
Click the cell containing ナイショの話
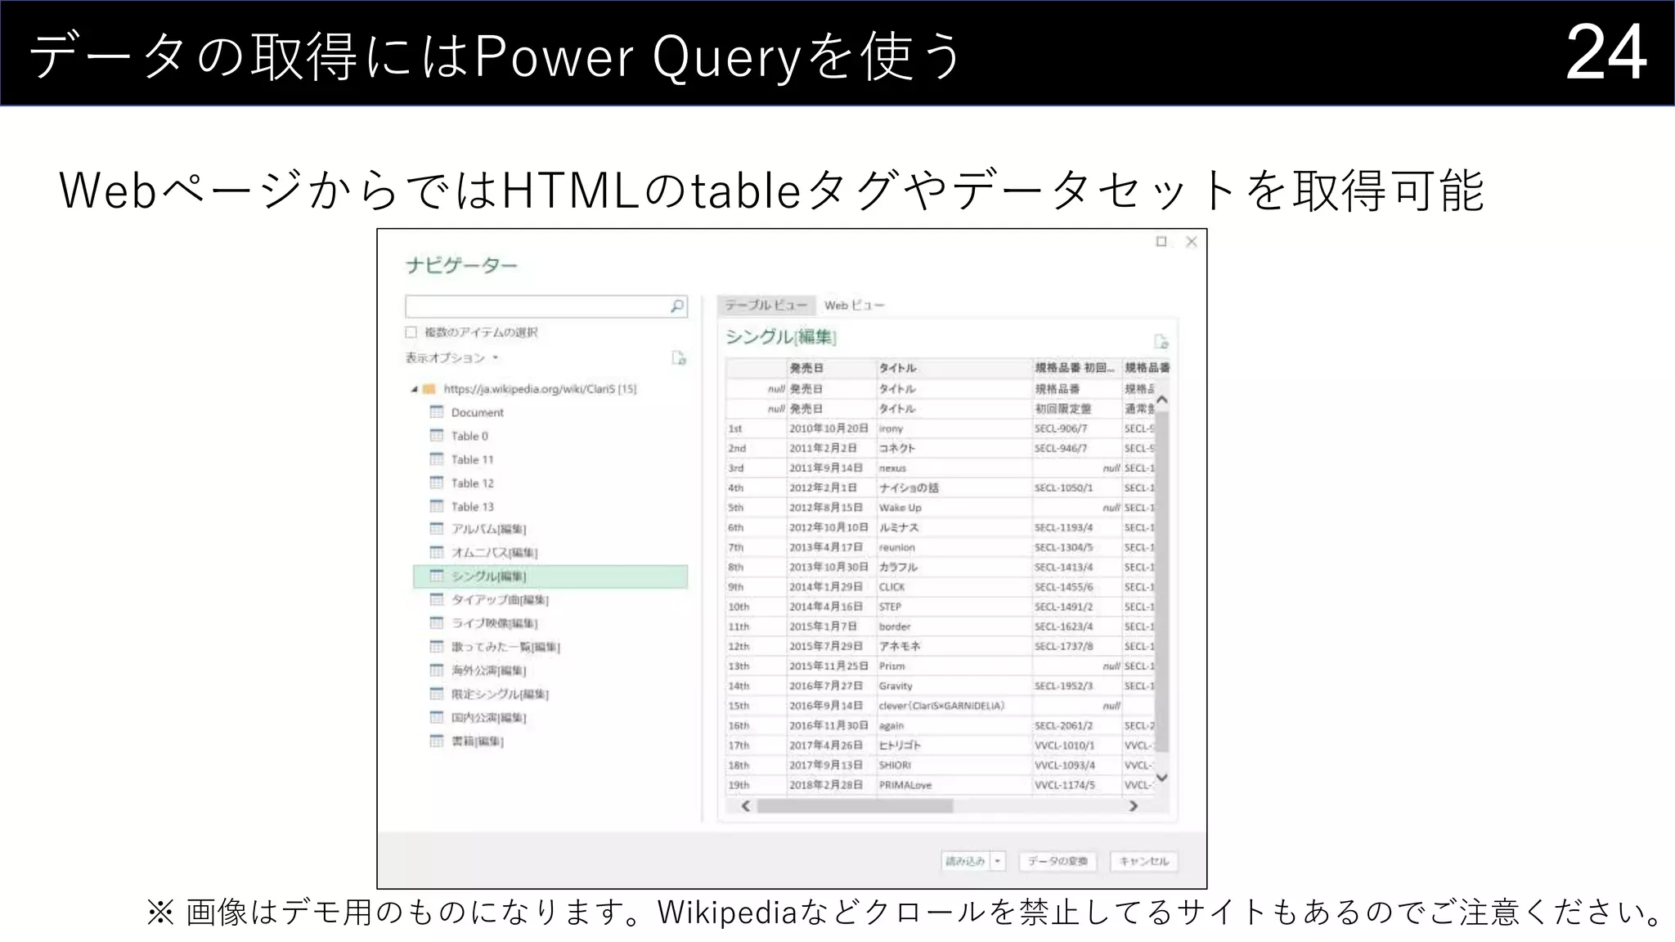[954, 487]
